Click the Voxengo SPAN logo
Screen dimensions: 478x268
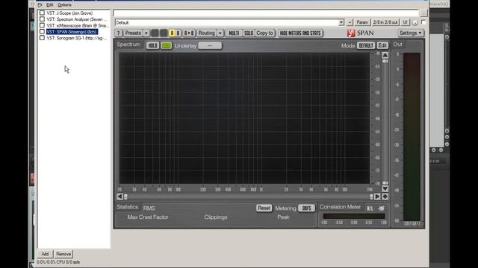pyautogui.click(x=360, y=33)
